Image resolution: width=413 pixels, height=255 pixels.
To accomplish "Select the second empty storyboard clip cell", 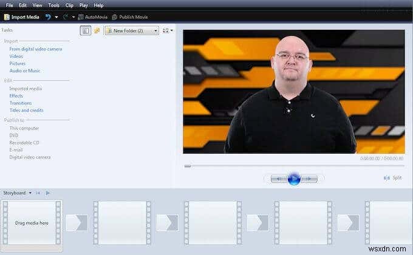I will tap(122, 223).
